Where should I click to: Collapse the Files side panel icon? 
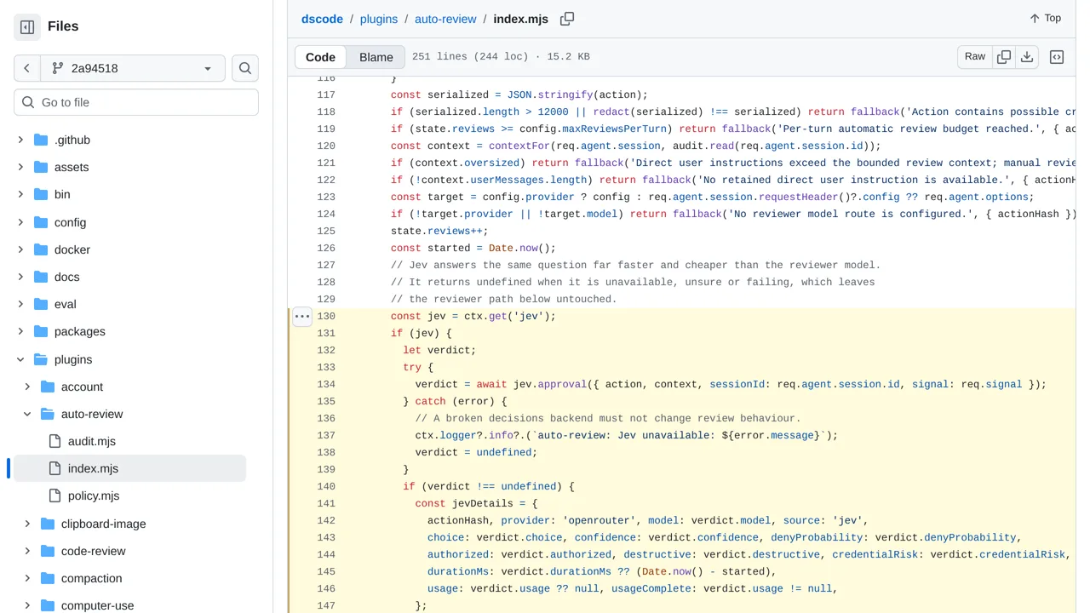pos(27,27)
